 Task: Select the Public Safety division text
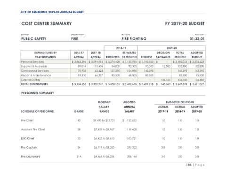[x=33, y=39]
